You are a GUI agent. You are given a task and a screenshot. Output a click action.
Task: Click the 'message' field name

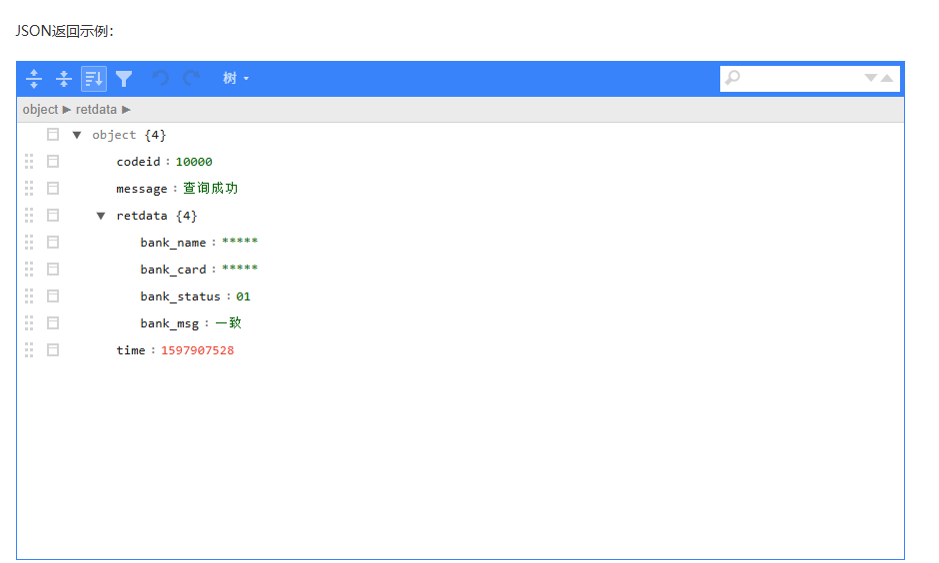pyautogui.click(x=142, y=189)
